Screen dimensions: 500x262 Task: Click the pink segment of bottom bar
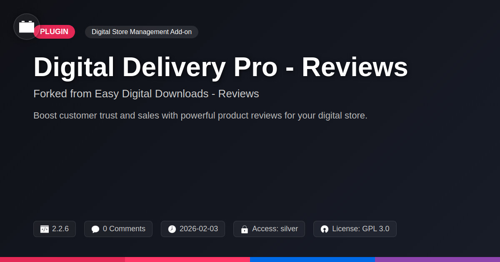(x=187, y=260)
